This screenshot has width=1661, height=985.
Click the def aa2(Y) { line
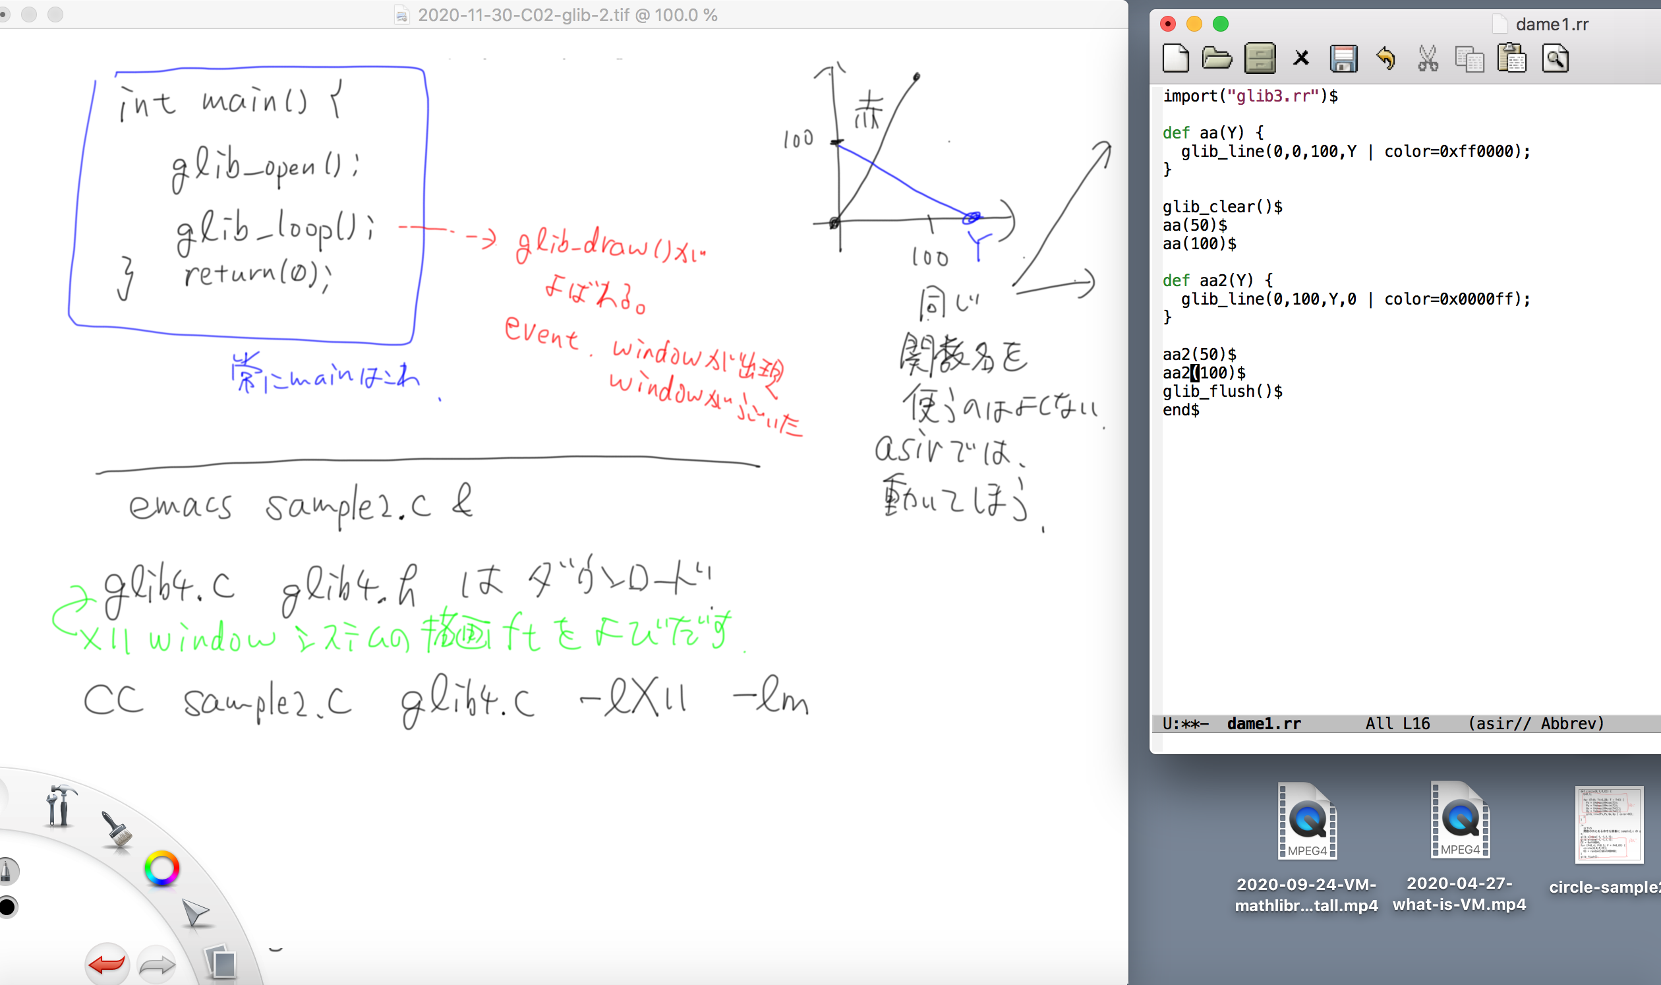tap(1217, 281)
